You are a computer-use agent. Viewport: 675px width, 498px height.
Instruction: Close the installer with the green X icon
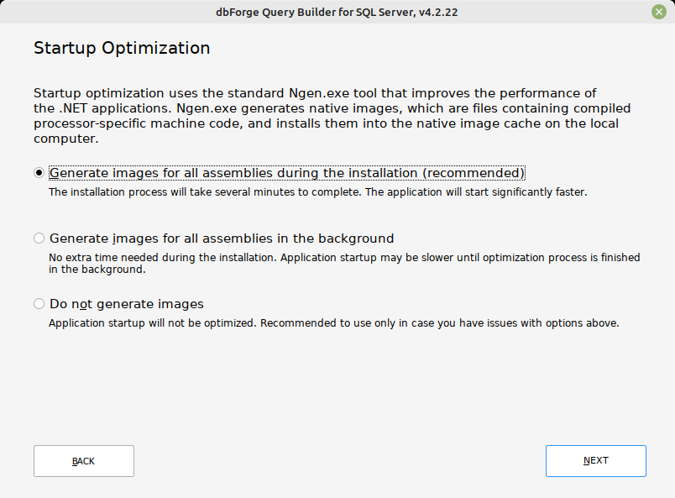659,13
